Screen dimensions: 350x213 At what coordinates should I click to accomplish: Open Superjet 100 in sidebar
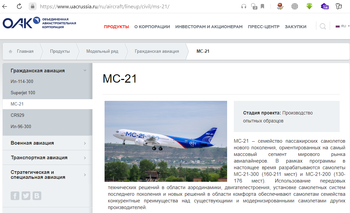click(x=23, y=93)
